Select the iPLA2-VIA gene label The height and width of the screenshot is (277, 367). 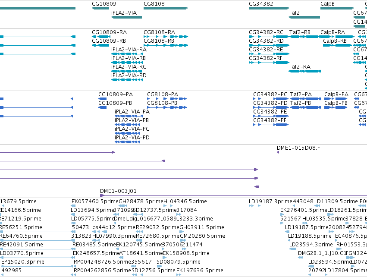pyautogui.click(x=124, y=13)
